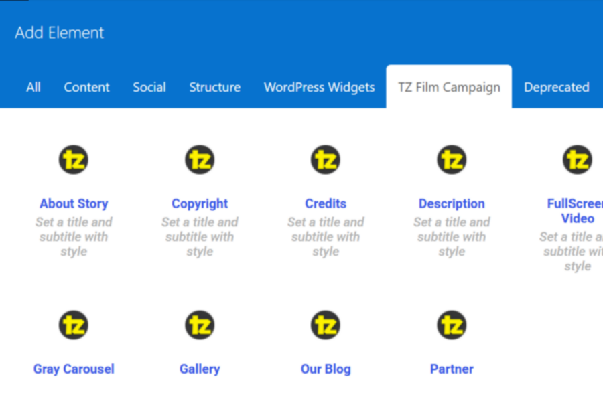Image resolution: width=603 pixels, height=415 pixels.
Task: Add the About Story element
Action: 74,203
